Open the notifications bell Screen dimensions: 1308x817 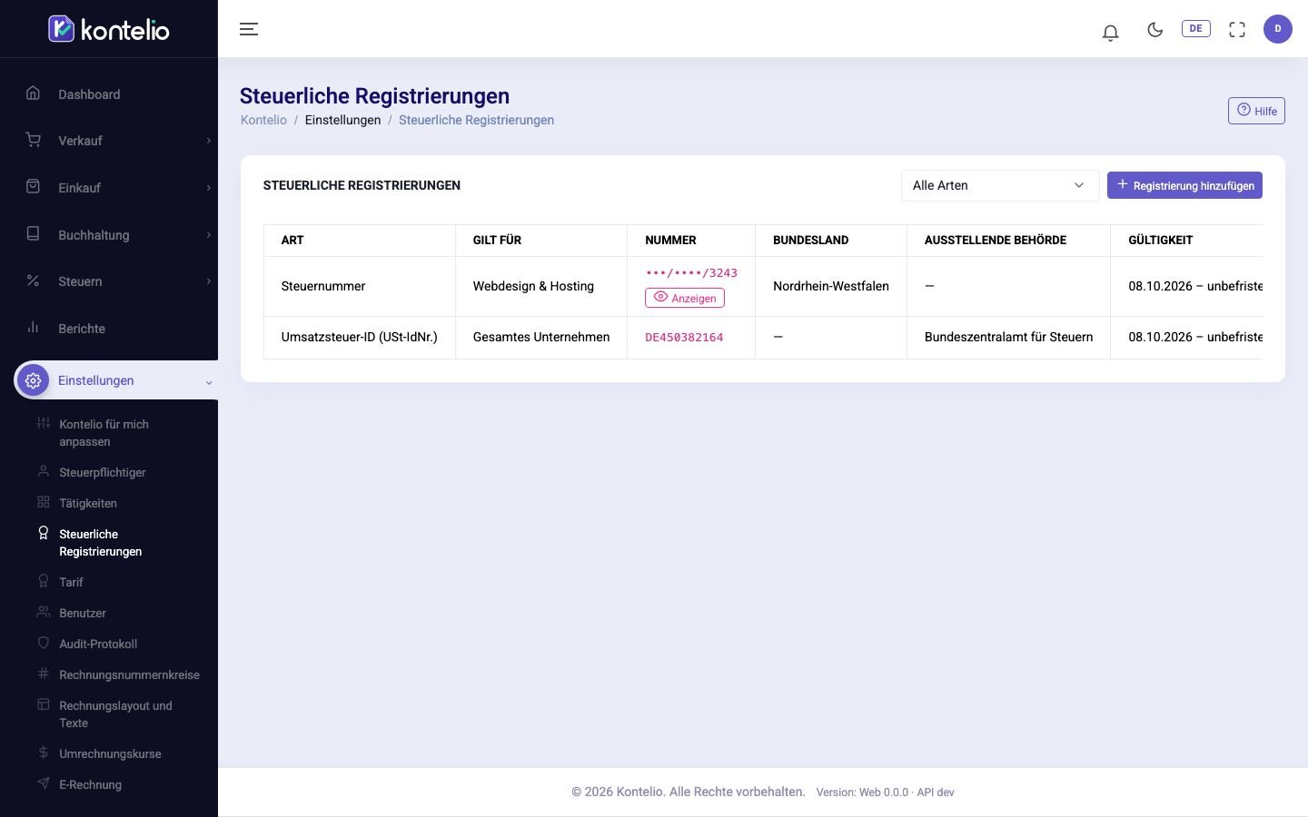pos(1110,32)
